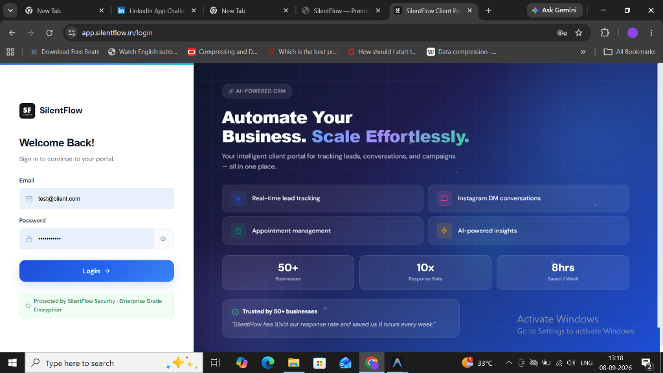Click the lock icon in Password field

pyautogui.click(x=29, y=239)
